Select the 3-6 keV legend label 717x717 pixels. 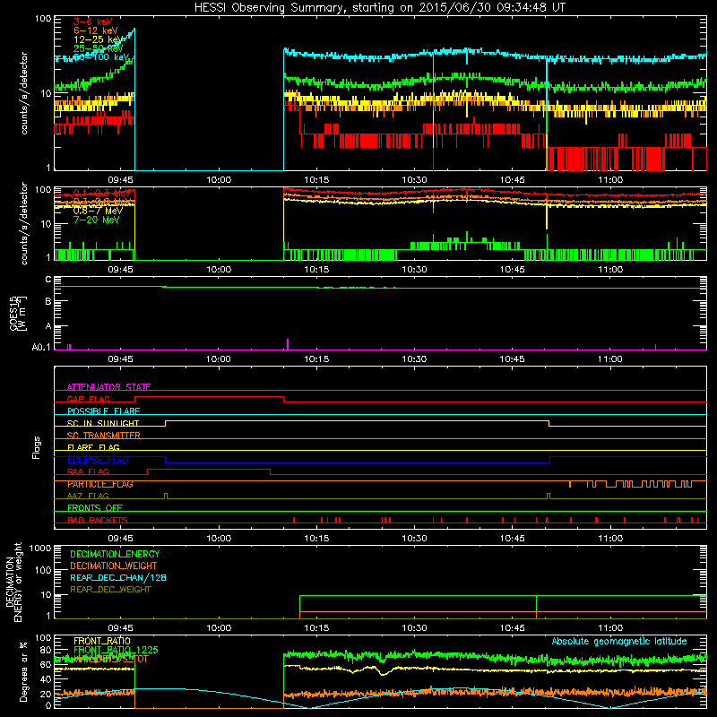coord(93,22)
